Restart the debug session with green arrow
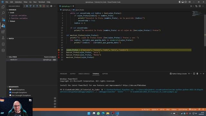206x116 pixels. 40,6
